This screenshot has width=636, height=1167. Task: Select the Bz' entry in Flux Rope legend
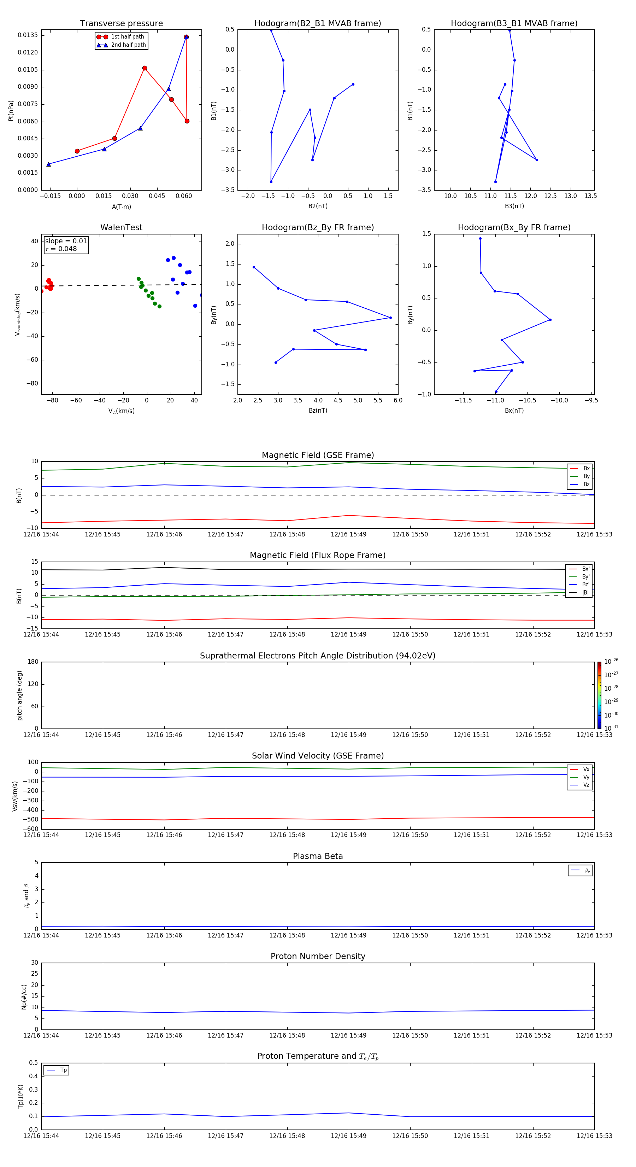pyautogui.click(x=579, y=585)
